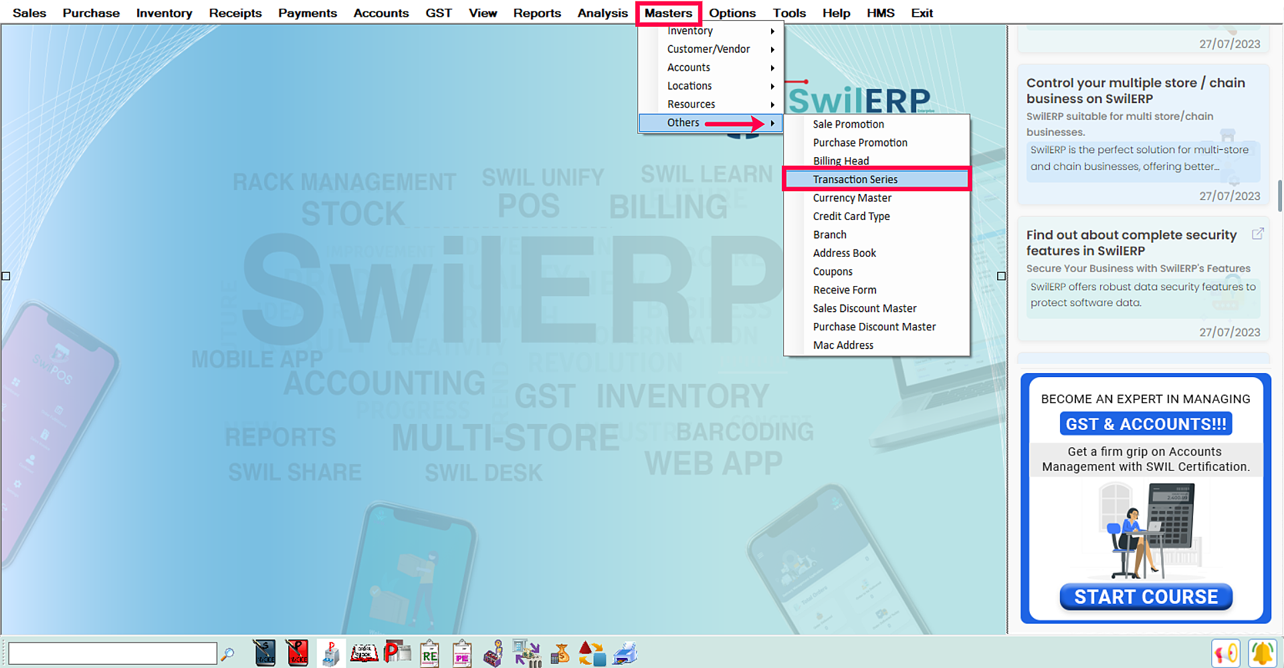Select Purchase Promotion
Viewport: 1284px width, 668px height.
tap(877, 142)
